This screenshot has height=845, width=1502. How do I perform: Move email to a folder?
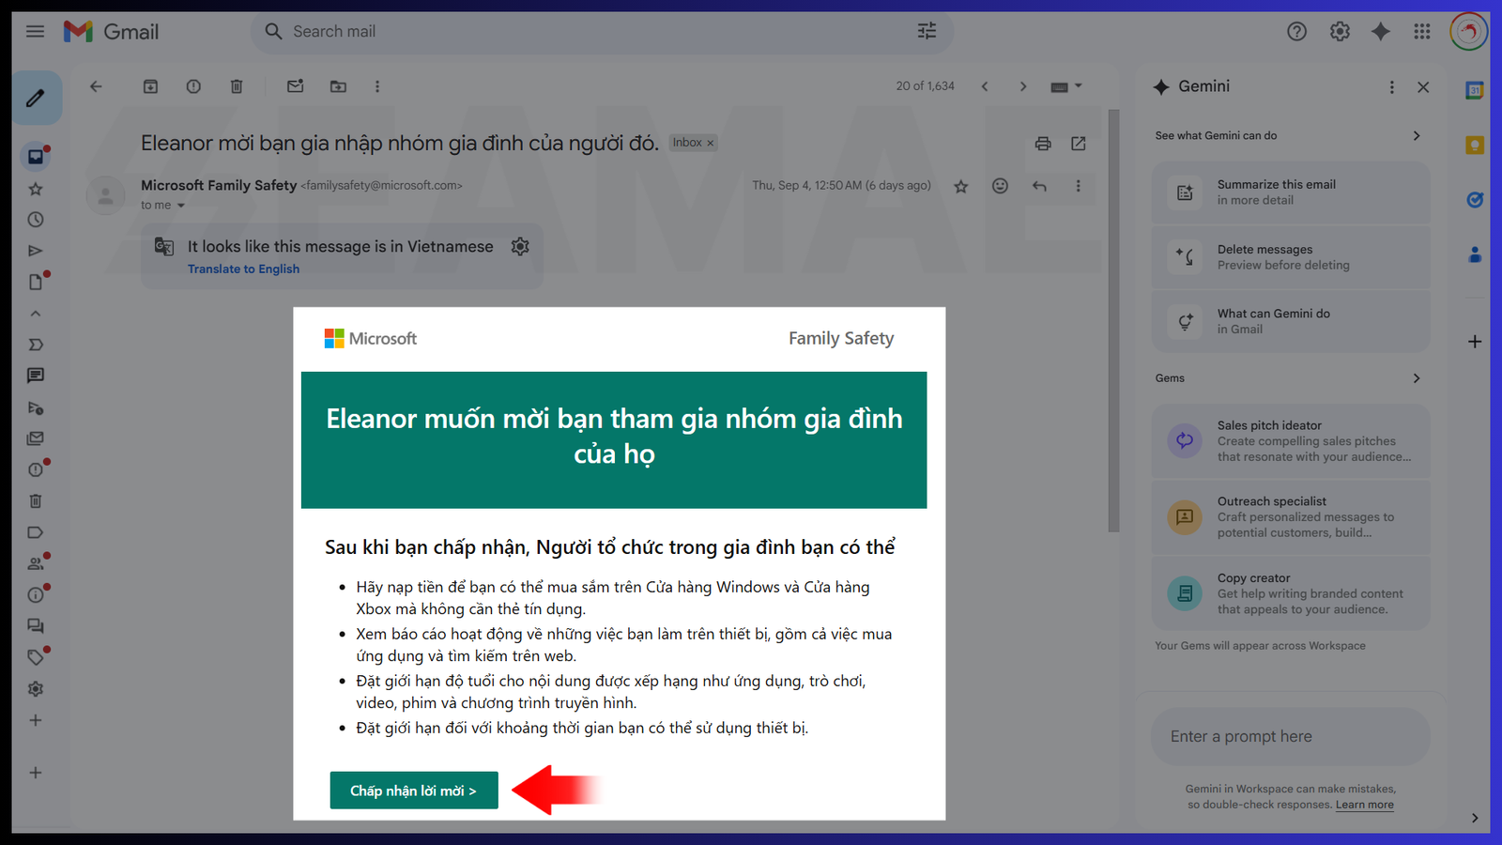pos(338,86)
